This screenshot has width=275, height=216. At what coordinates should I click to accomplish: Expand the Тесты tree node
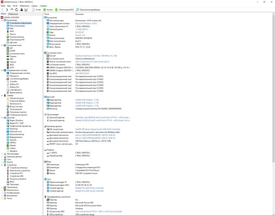click(2, 198)
